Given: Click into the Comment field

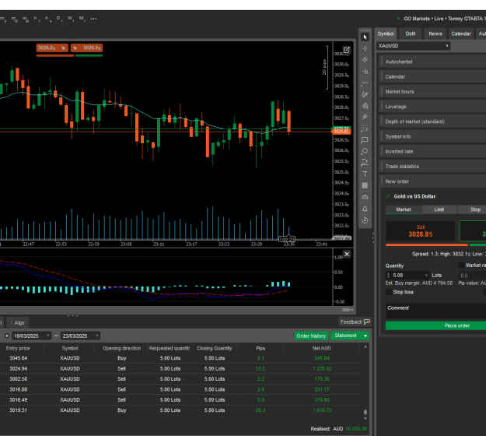Looking at the screenshot, I should click(435, 311).
